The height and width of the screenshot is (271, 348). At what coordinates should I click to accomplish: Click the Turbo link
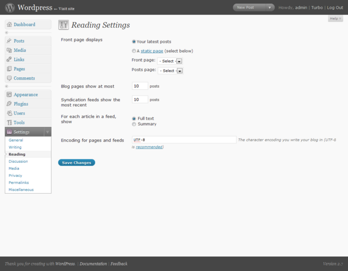(317, 8)
